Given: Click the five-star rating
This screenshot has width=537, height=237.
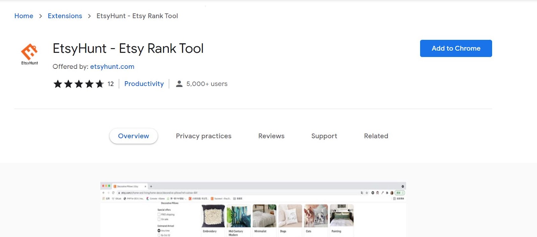Looking at the screenshot, I should [79, 84].
